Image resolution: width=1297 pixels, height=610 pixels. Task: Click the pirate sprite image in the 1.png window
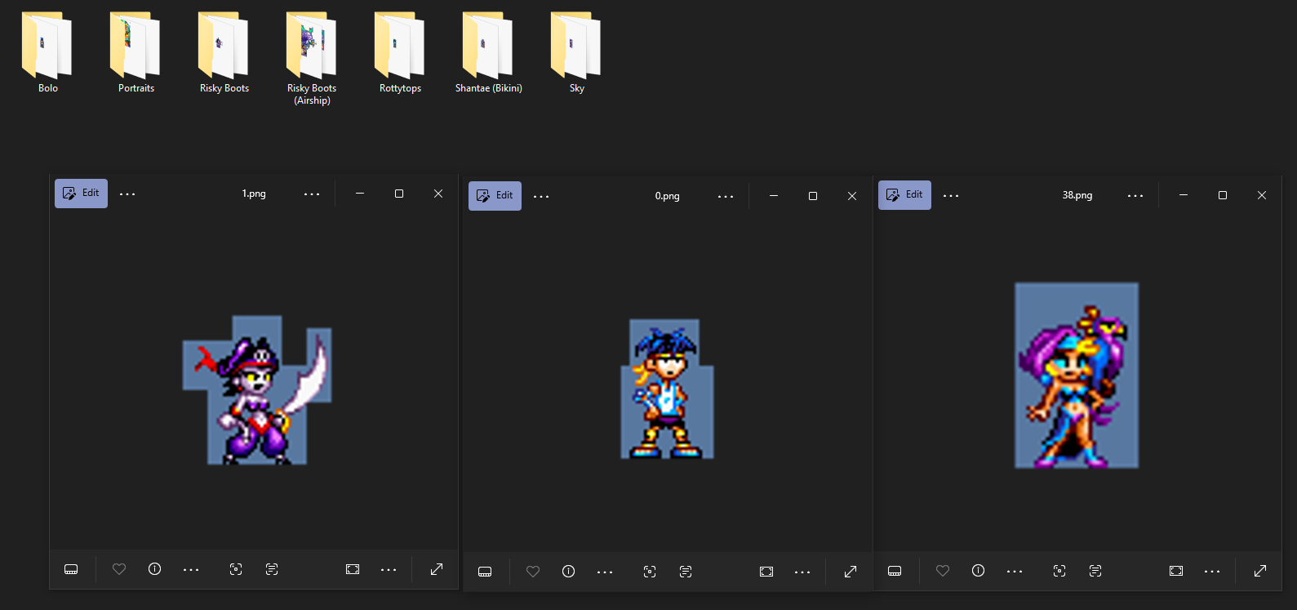click(257, 390)
